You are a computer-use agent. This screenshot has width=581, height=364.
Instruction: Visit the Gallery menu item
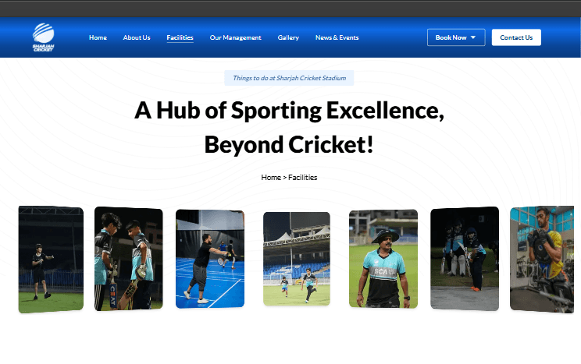288,37
